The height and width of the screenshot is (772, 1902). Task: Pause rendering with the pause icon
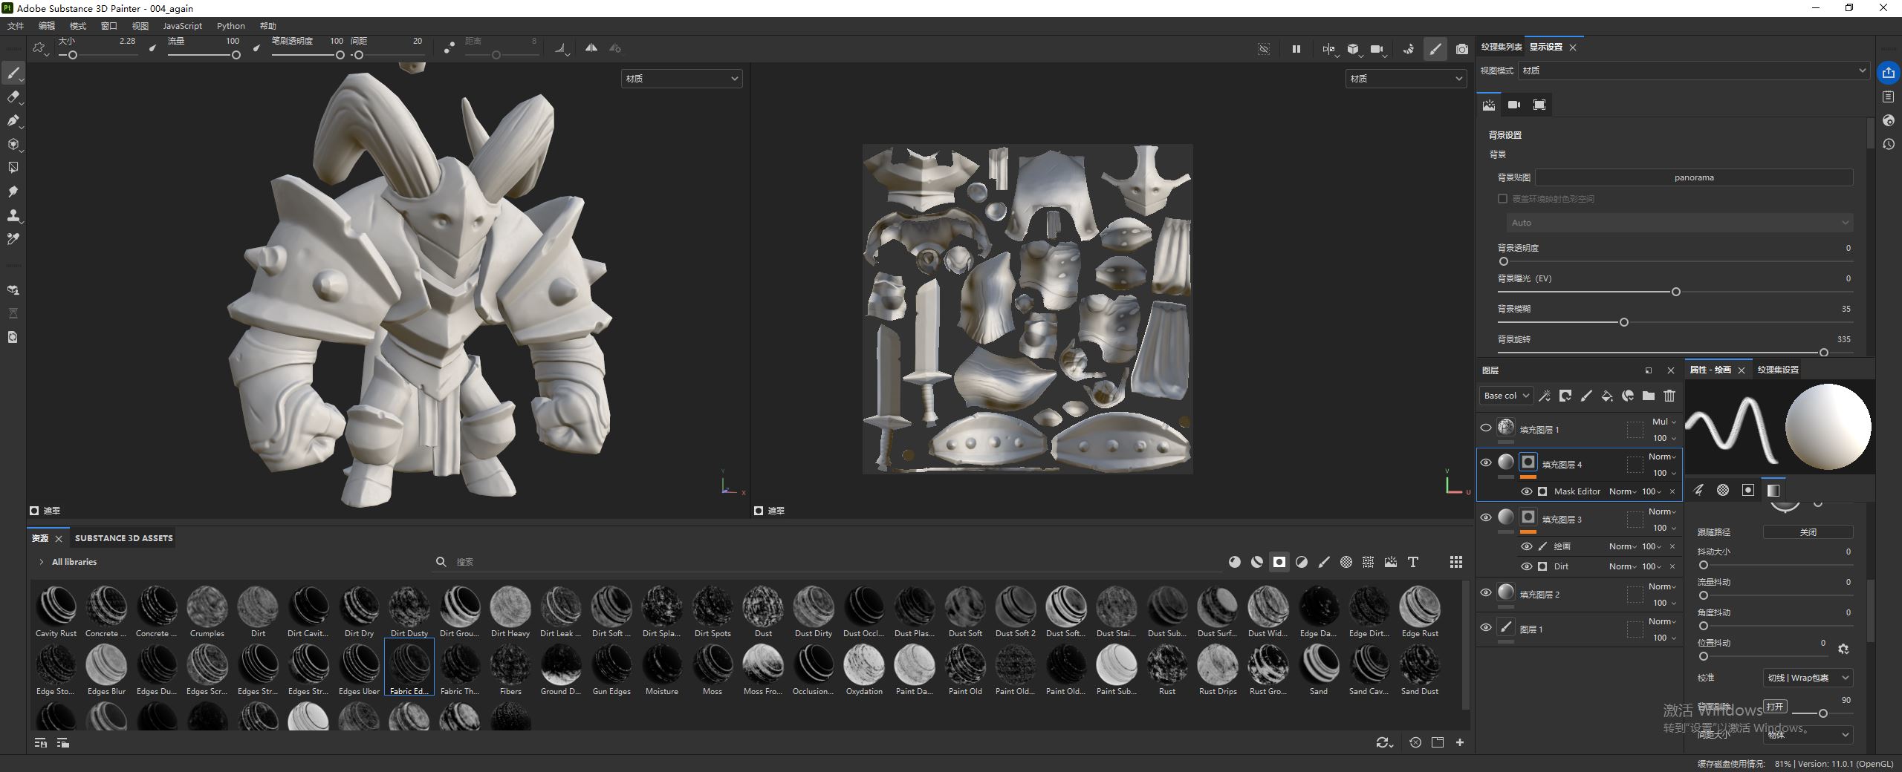(x=1296, y=49)
